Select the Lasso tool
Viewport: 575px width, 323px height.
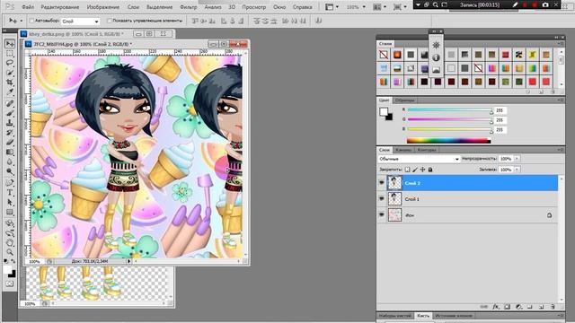tap(10, 63)
